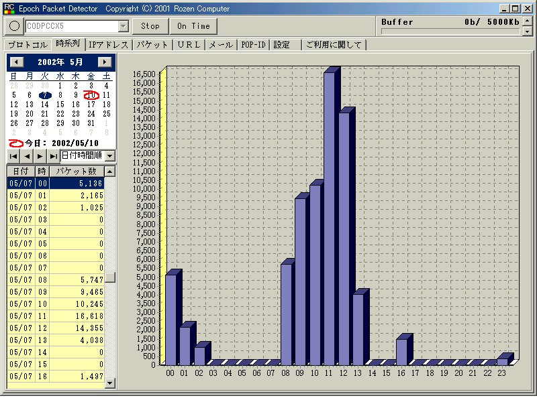Increase buffer size with up arrow
Image resolution: width=537 pixels, height=402 pixels.
pyautogui.click(x=528, y=21)
